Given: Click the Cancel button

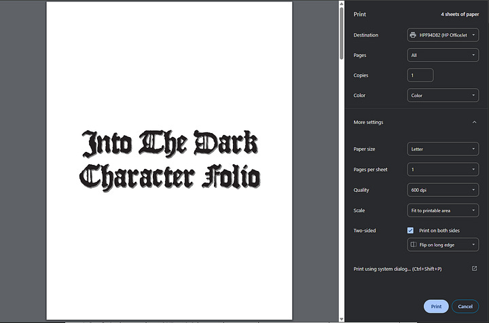Looking at the screenshot, I should [465, 307].
